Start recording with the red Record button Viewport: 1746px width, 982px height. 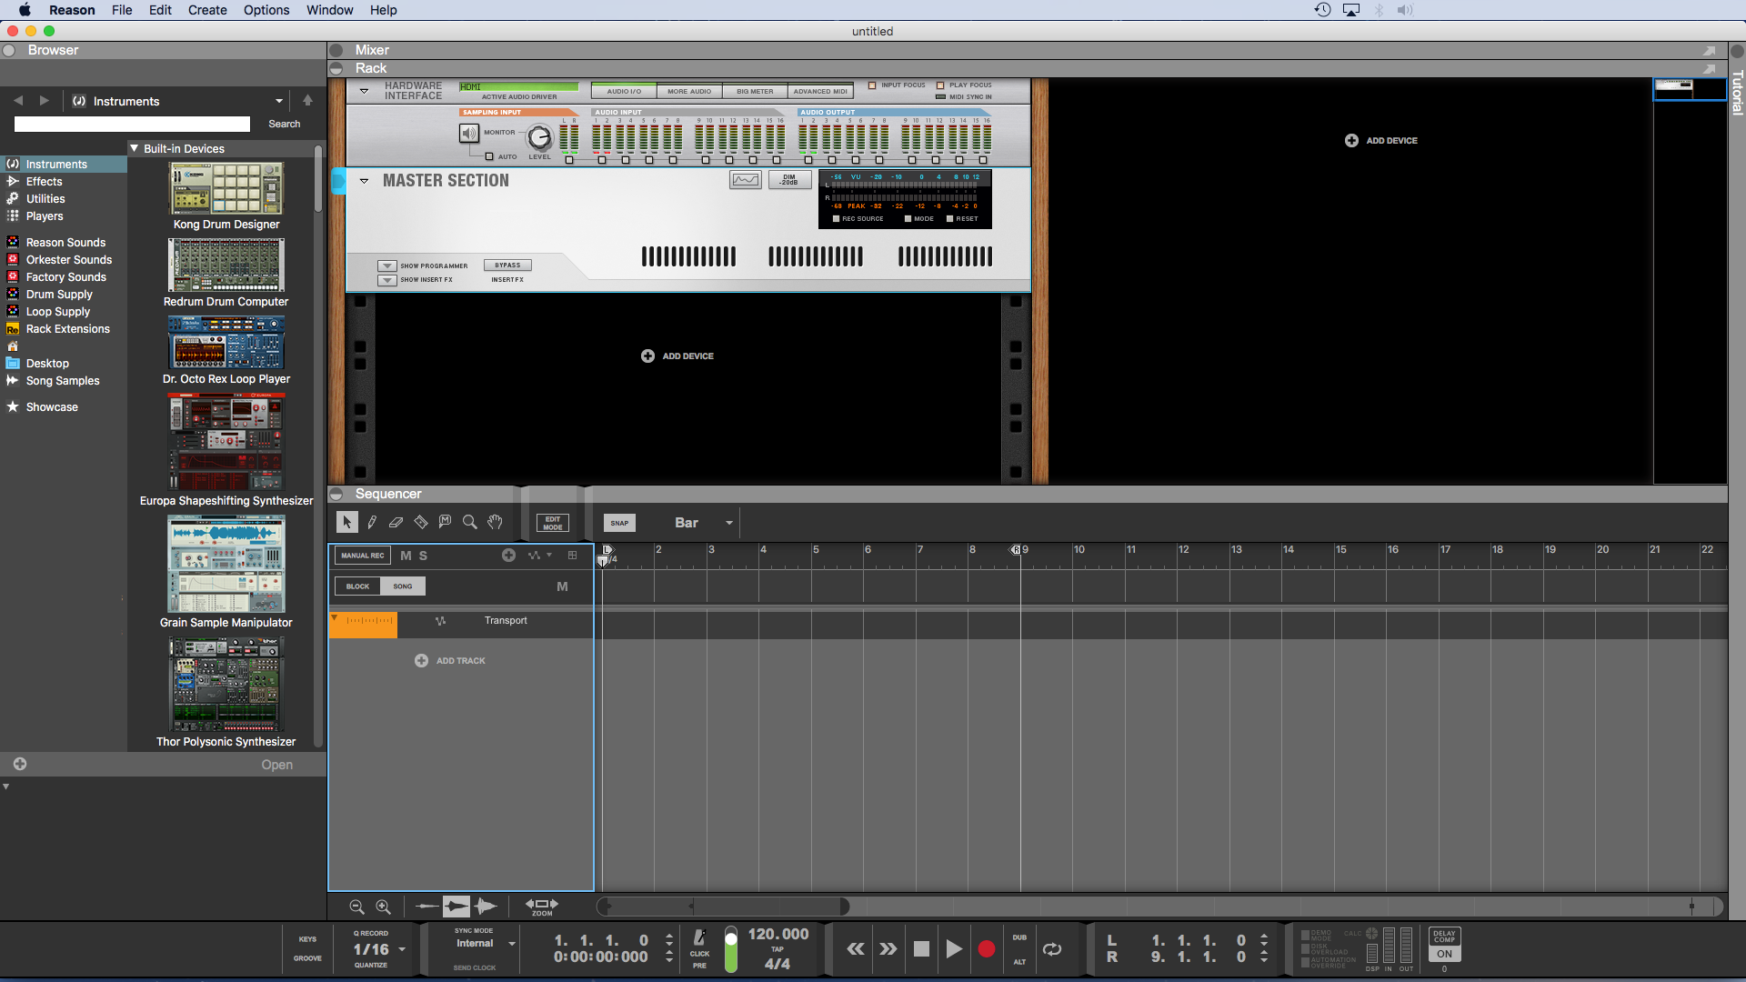click(987, 949)
